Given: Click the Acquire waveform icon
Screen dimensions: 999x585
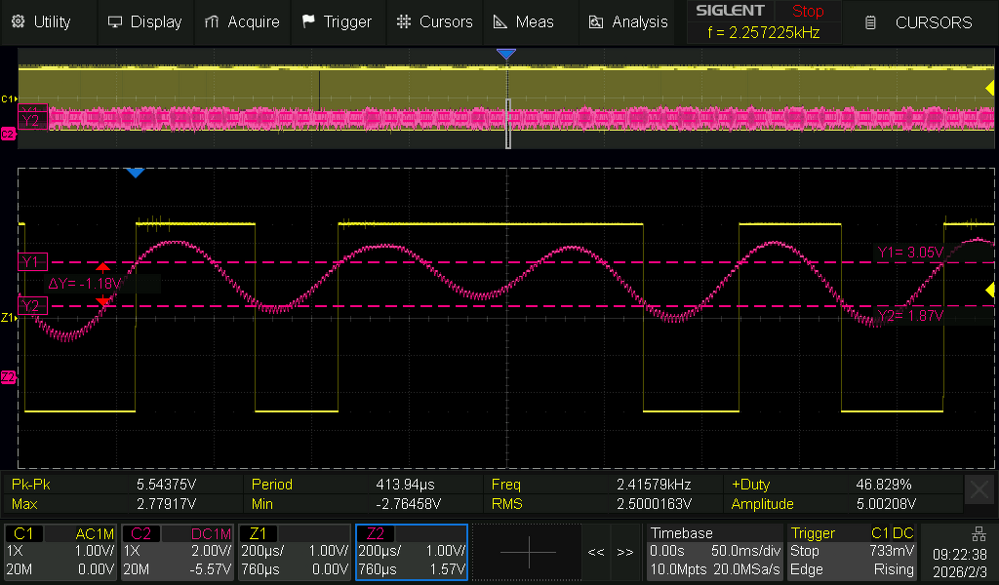Looking at the screenshot, I should 212,21.
